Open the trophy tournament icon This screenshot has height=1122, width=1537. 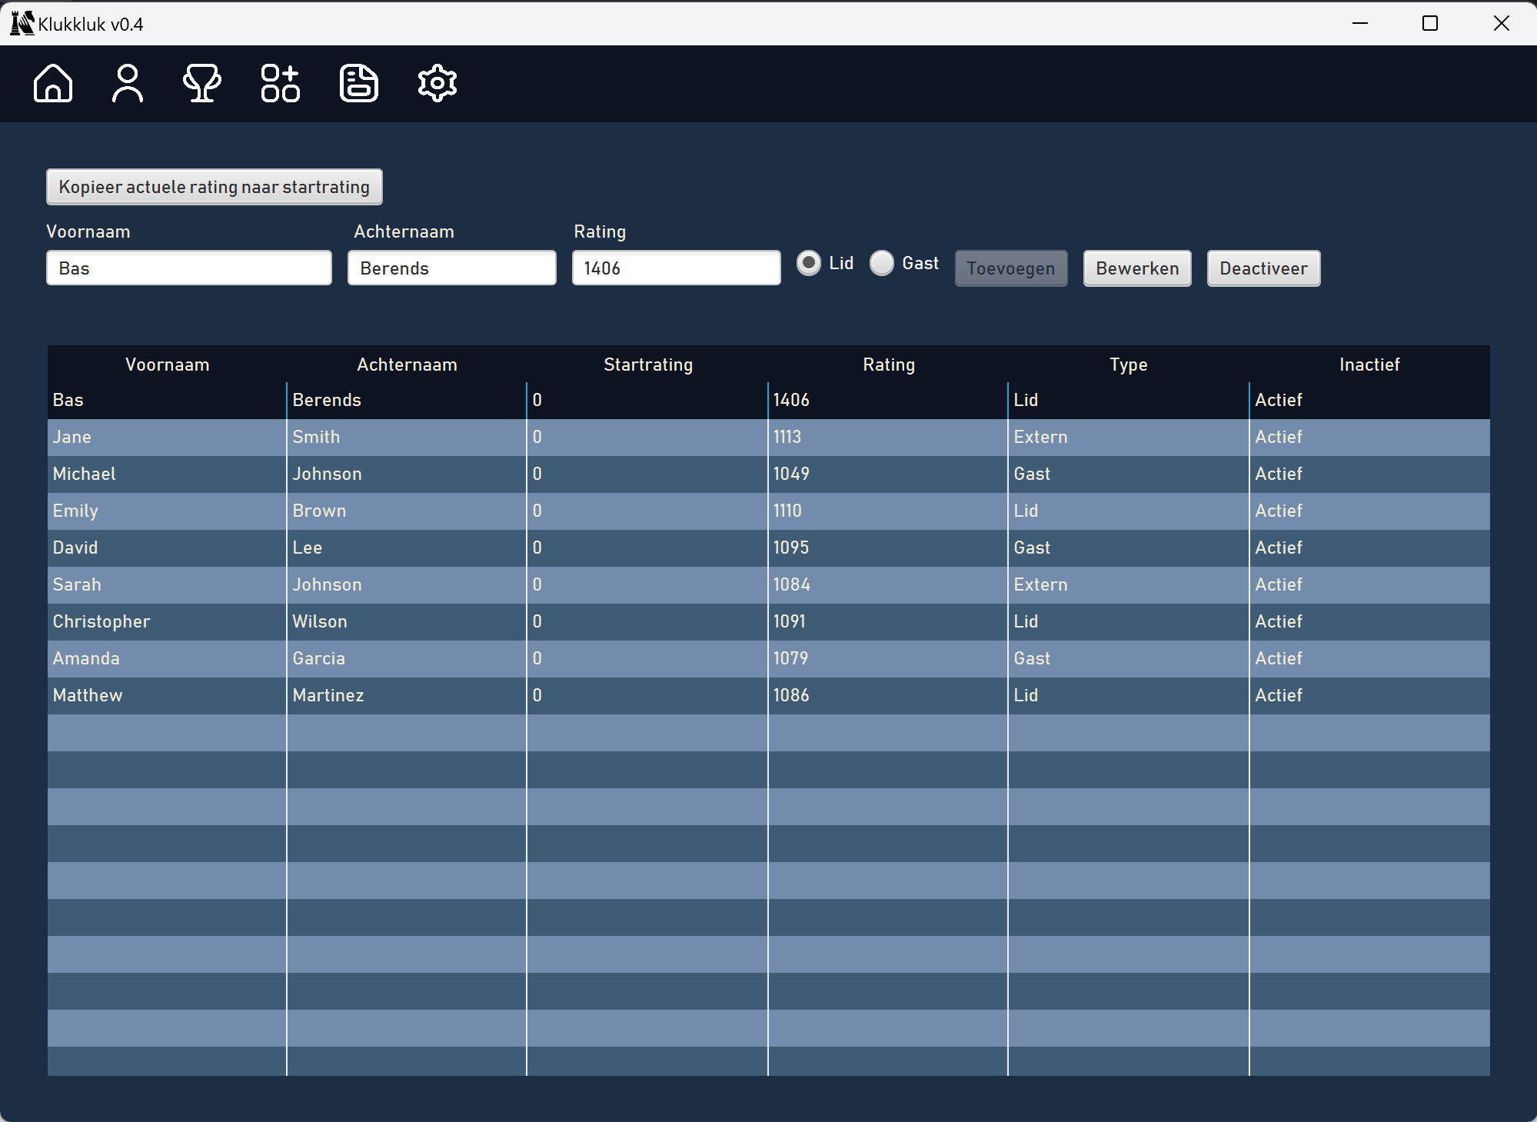point(202,83)
